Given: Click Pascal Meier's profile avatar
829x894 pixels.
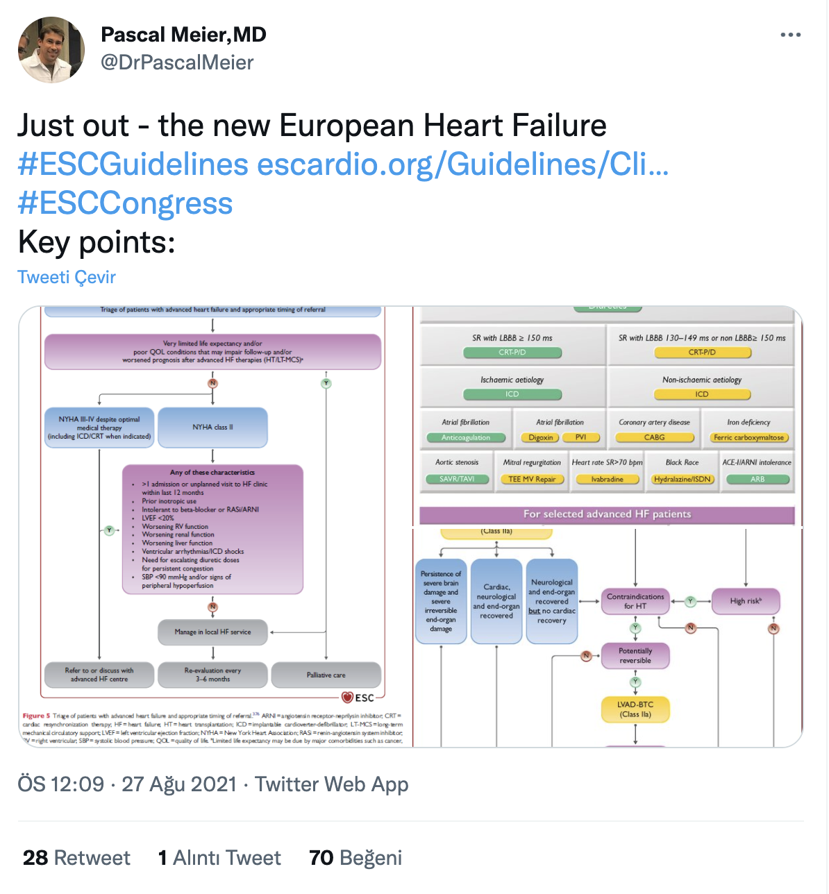Looking at the screenshot, I should [51, 50].
